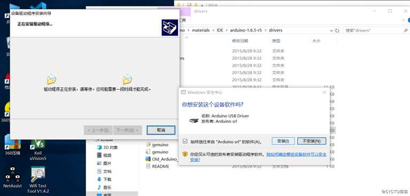Cancel the driver installation wizard

161,130
